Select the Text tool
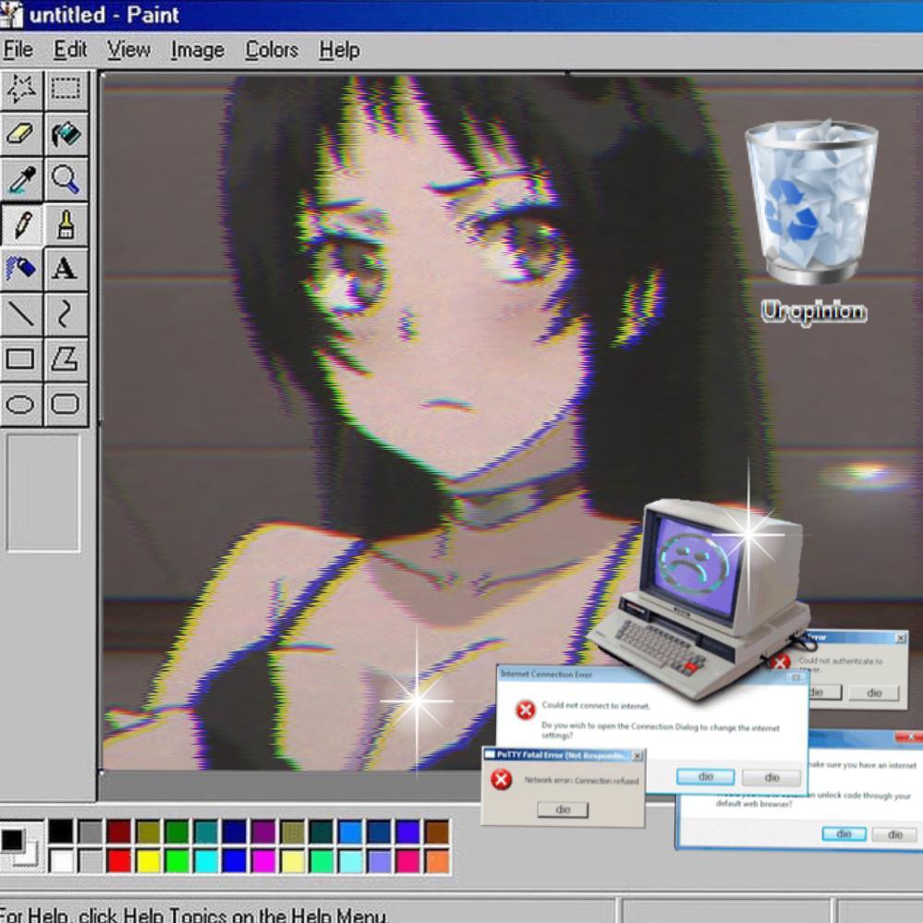 [x=66, y=269]
